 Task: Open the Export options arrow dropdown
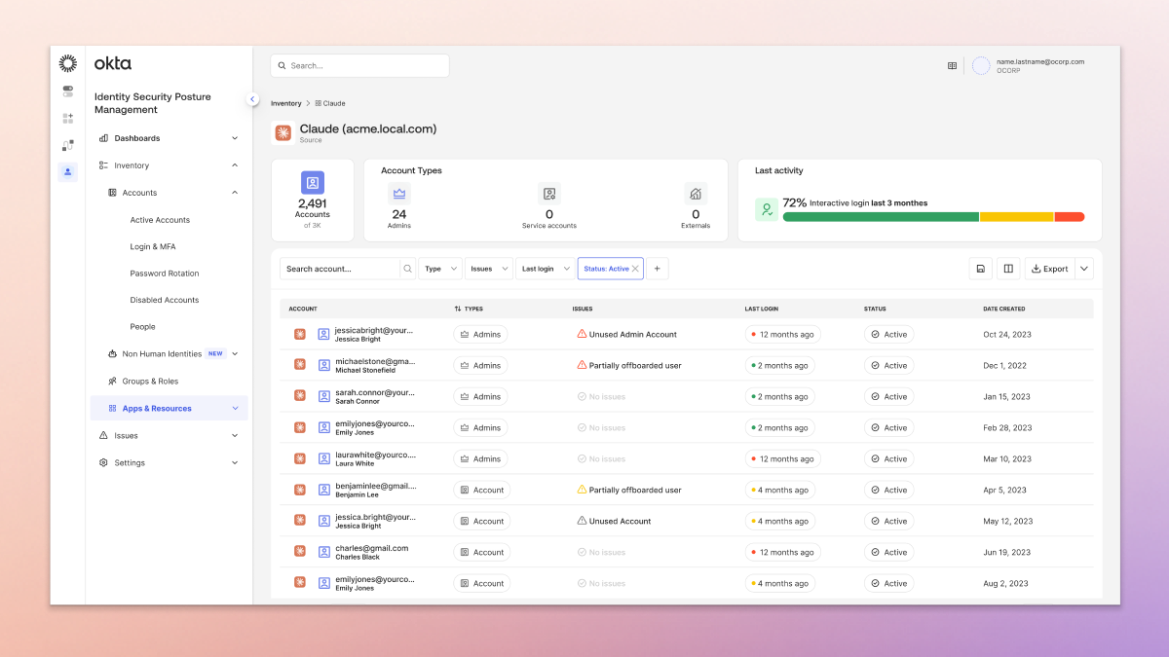point(1084,269)
